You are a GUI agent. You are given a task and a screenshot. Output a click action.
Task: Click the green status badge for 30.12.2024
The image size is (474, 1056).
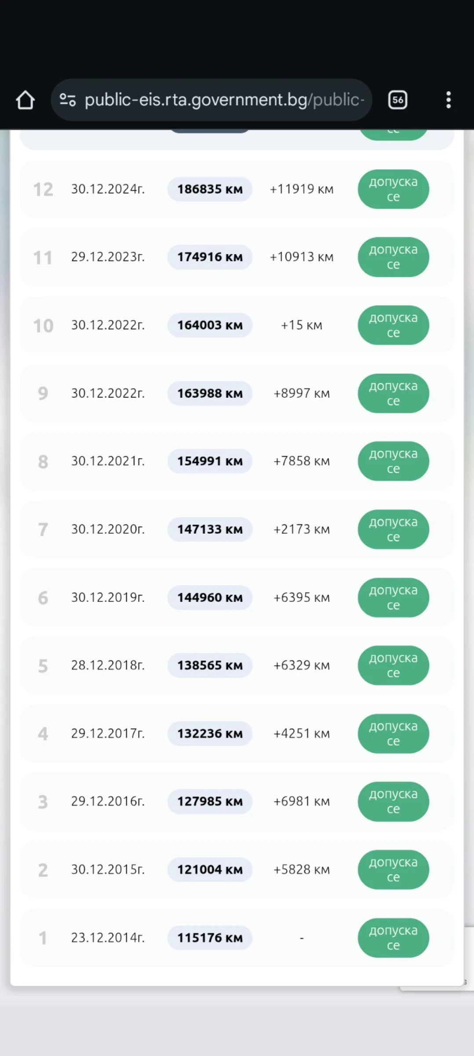(x=393, y=189)
